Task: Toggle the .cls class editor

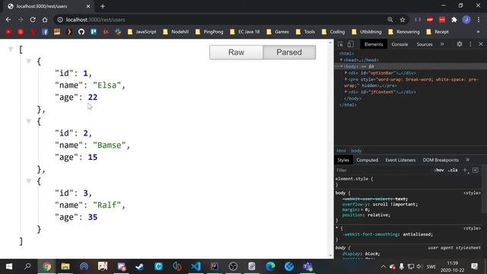Action: pyautogui.click(x=453, y=170)
